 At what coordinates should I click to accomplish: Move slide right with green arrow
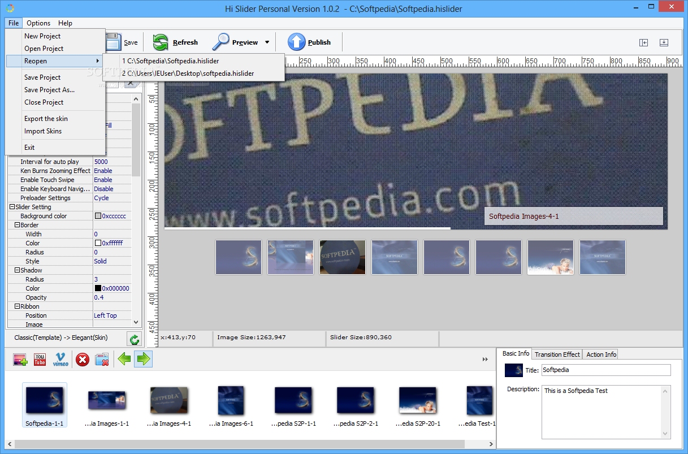pyautogui.click(x=144, y=358)
